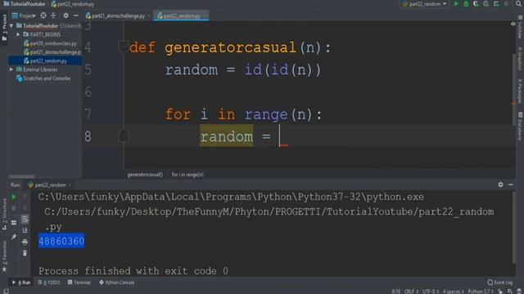Screen dimensions: 524x294
Task: Select part22_random.py in project tree
Action: (45, 60)
